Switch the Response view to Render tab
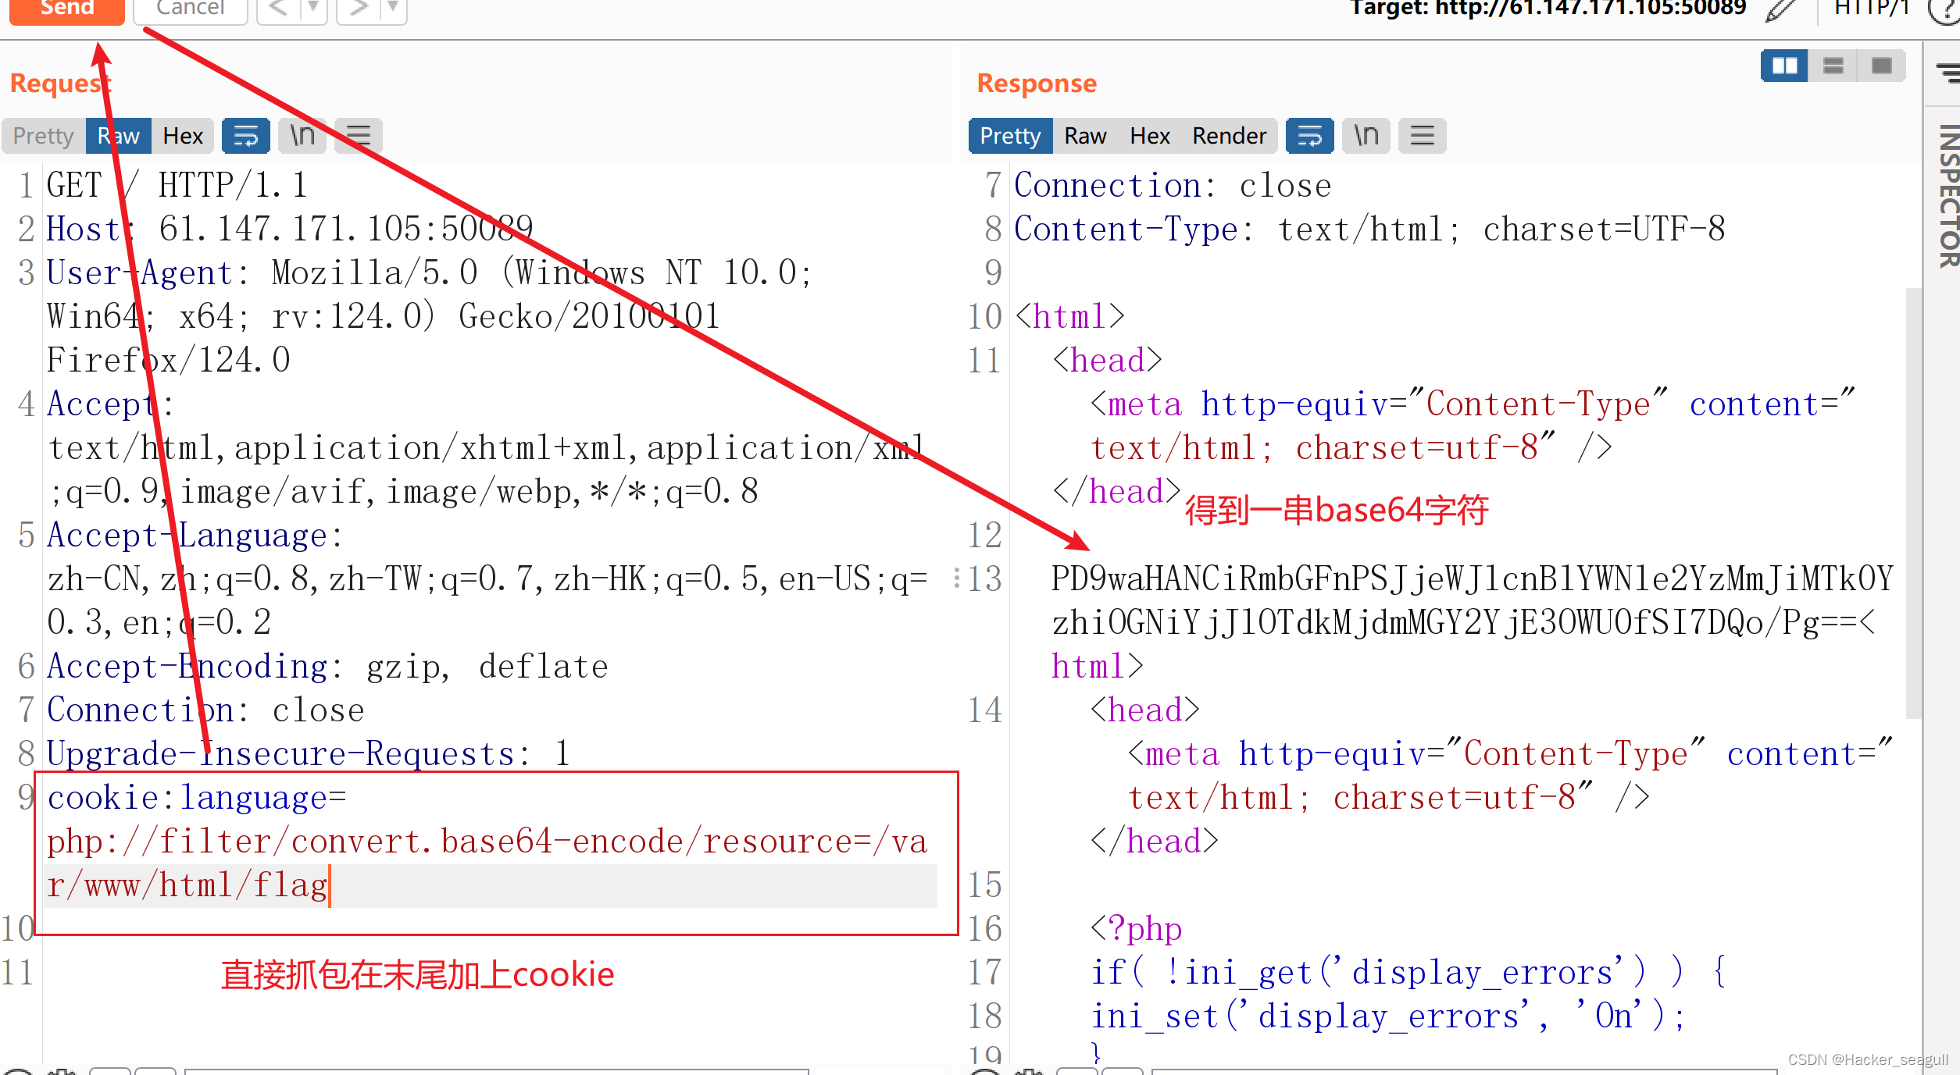Screen dimensions: 1960x1075 click(x=1229, y=136)
